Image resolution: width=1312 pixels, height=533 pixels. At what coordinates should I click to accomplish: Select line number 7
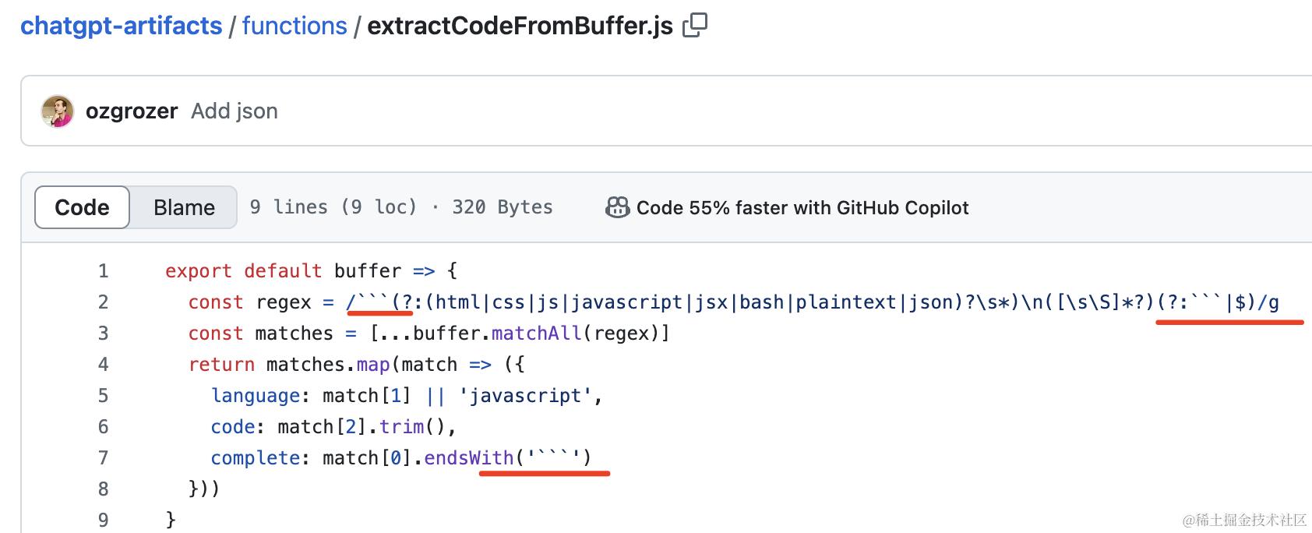pyautogui.click(x=103, y=458)
